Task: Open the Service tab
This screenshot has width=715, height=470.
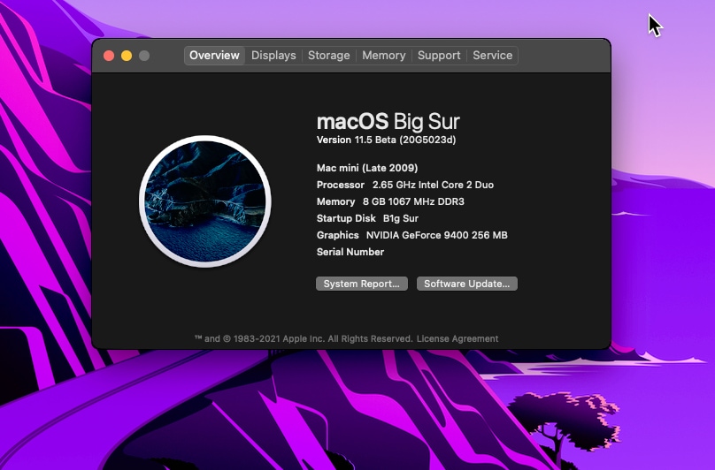Action: (x=493, y=56)
